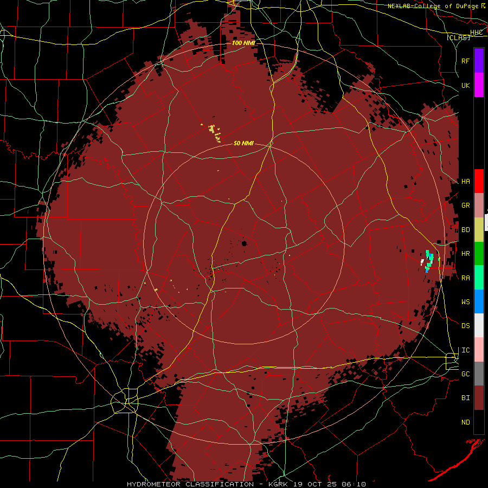
Task: Click the HA legend label
Action: (x=465, y=181)
